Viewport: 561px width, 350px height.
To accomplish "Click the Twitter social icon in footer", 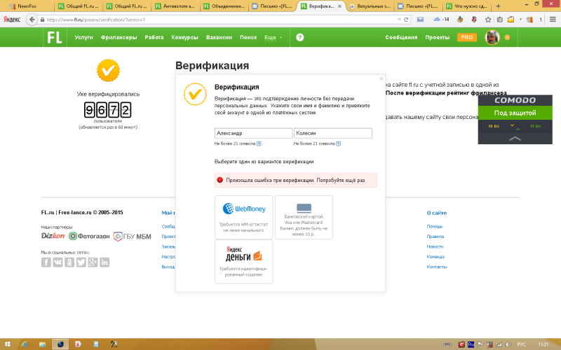I will [81, 262].
